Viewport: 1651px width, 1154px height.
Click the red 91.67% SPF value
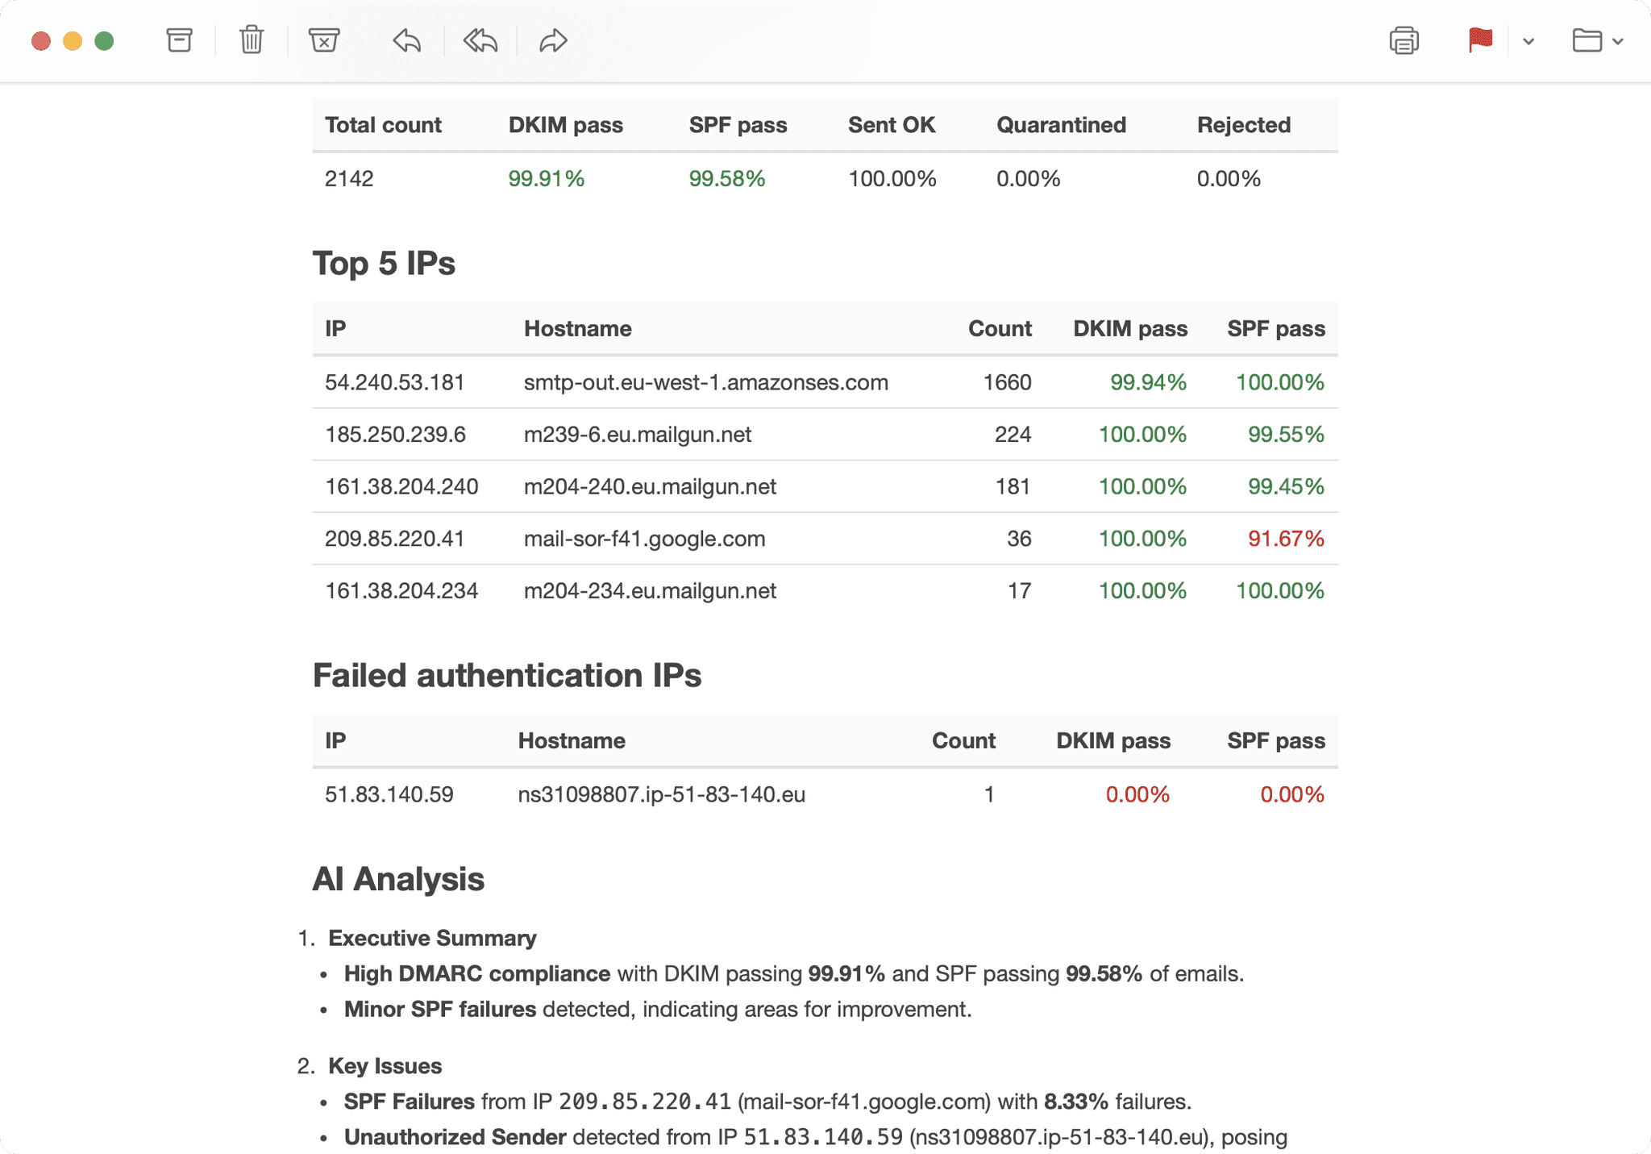[x=1285, y=539]
